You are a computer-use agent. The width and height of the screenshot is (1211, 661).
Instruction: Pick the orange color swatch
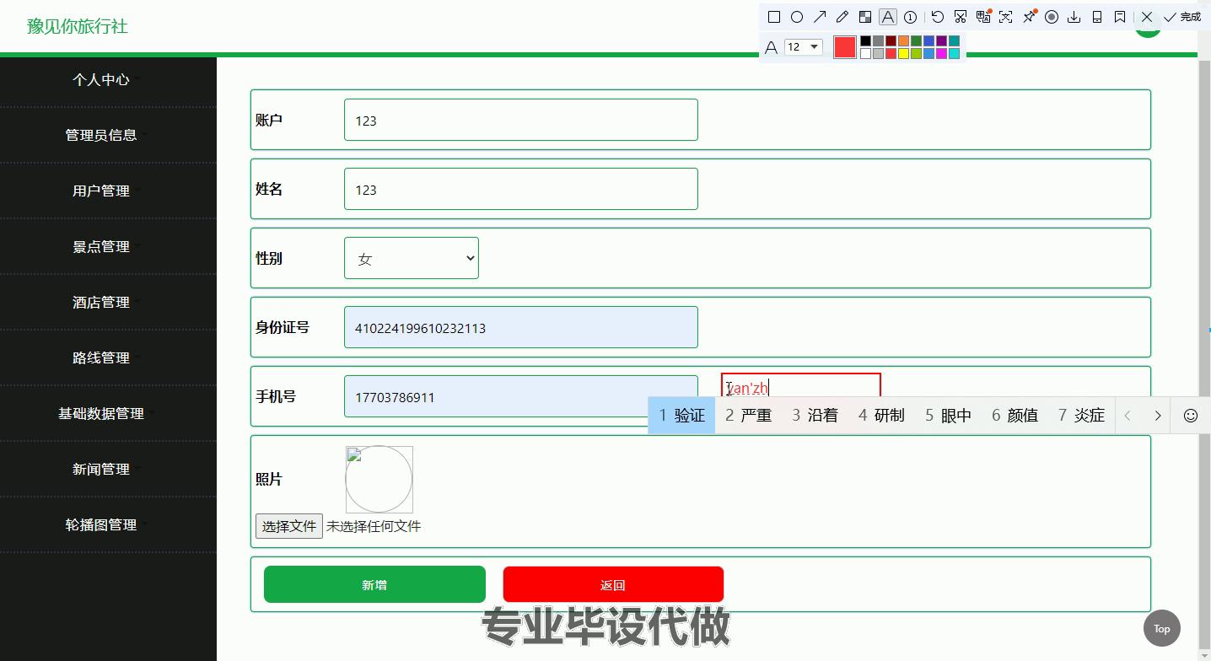point(903,40)
